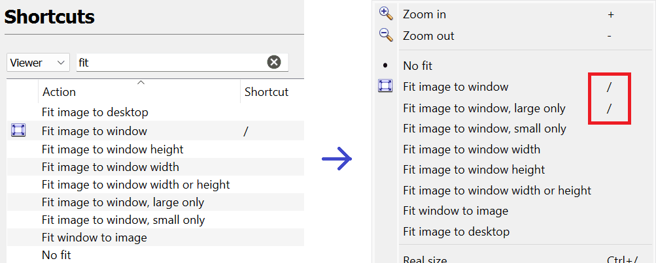This screenshot has height=263, width=656.
Task: Select Fit image to desktop row in list
Action: [x=95, y=112]
